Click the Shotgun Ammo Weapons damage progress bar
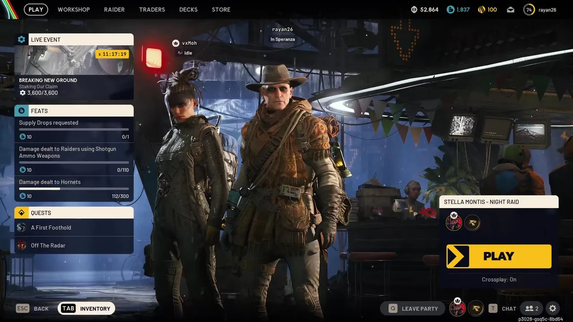 pyautogui.click(x=74, y=163)
